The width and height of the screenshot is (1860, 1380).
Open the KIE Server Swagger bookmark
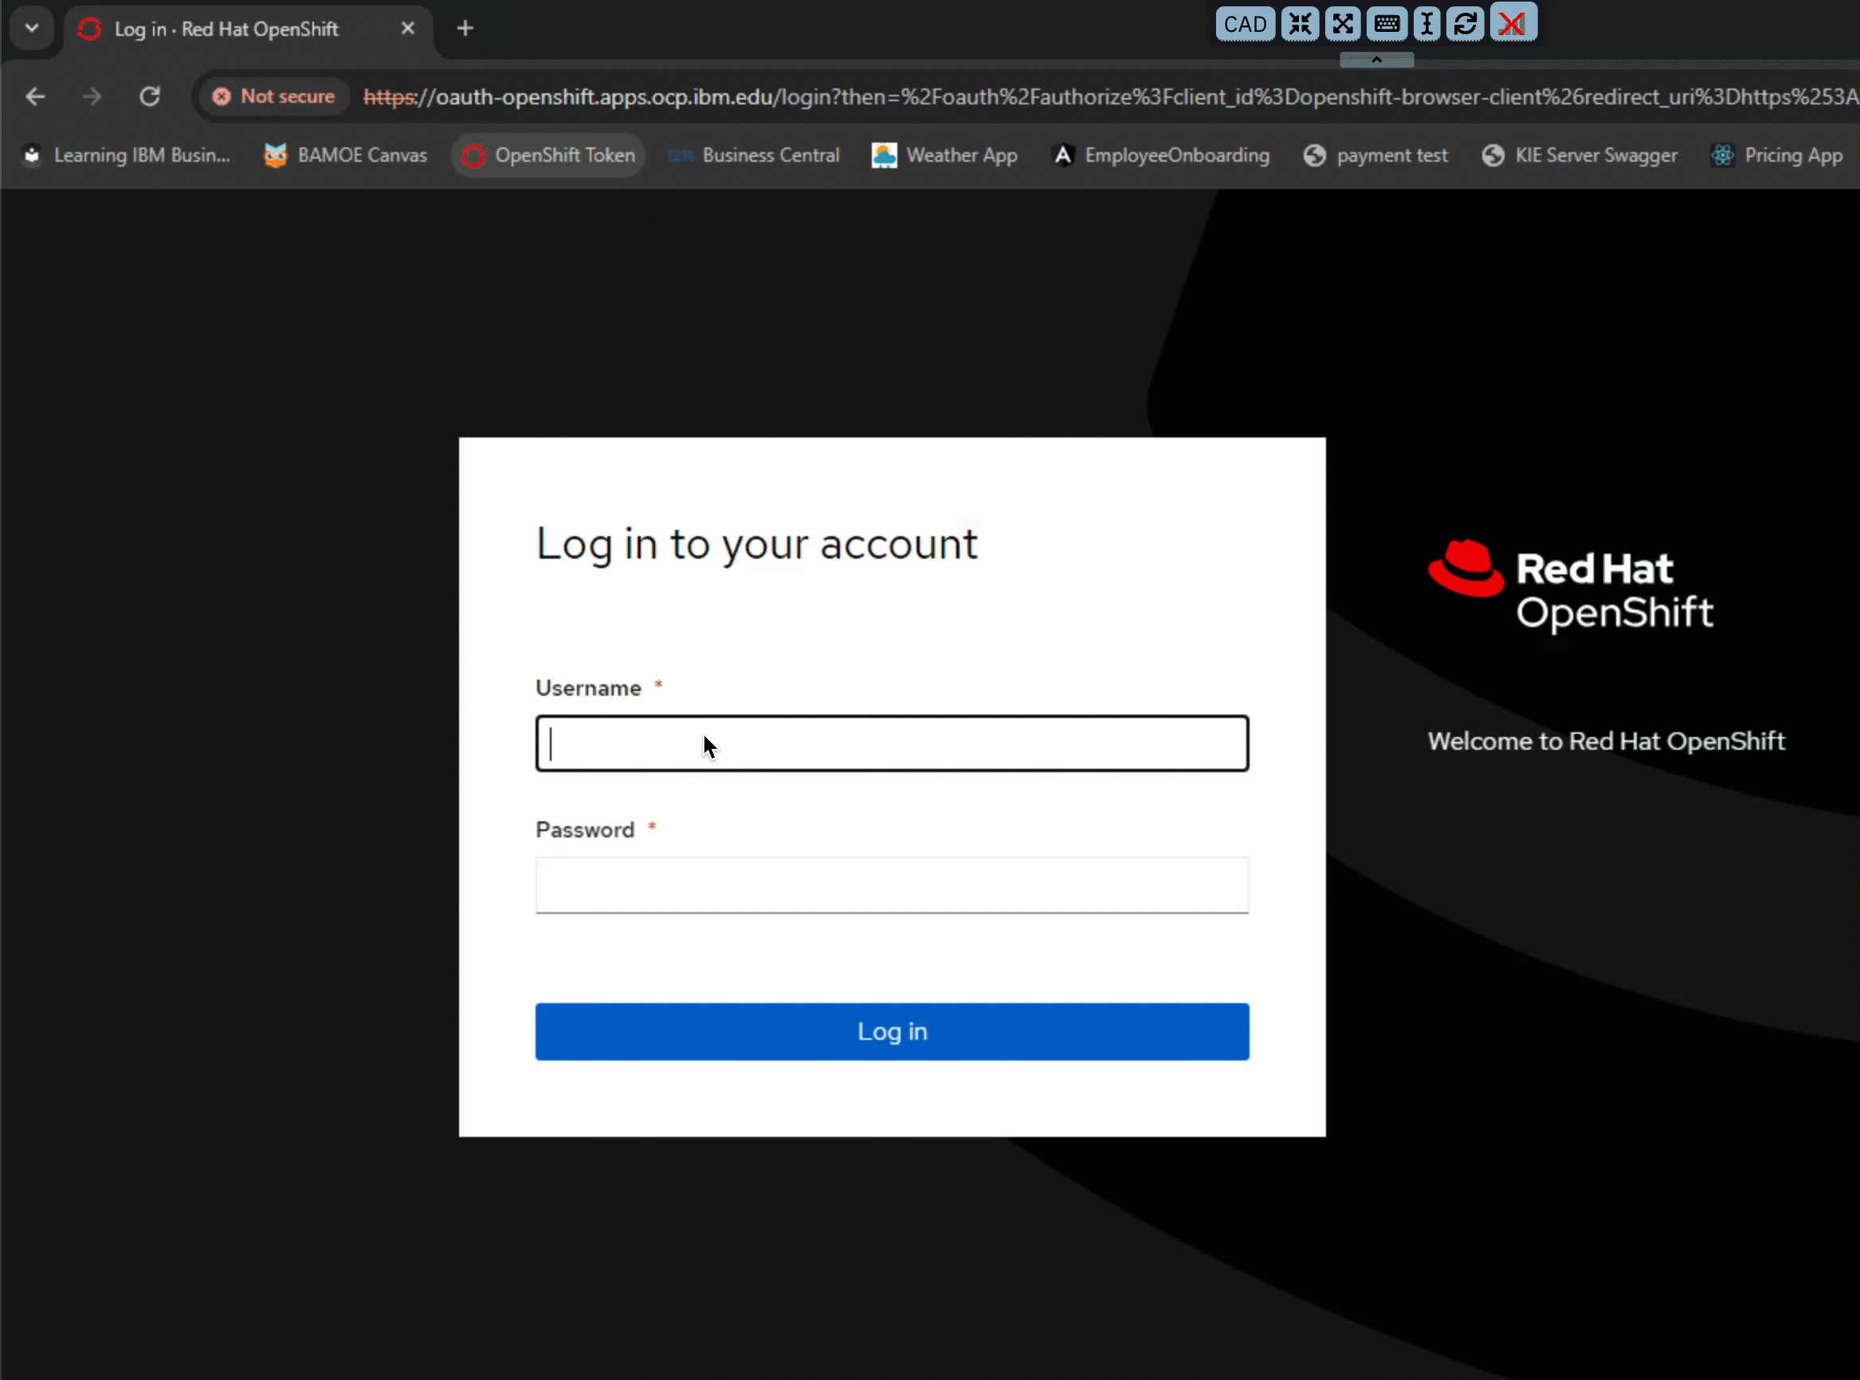(1579, 155)
